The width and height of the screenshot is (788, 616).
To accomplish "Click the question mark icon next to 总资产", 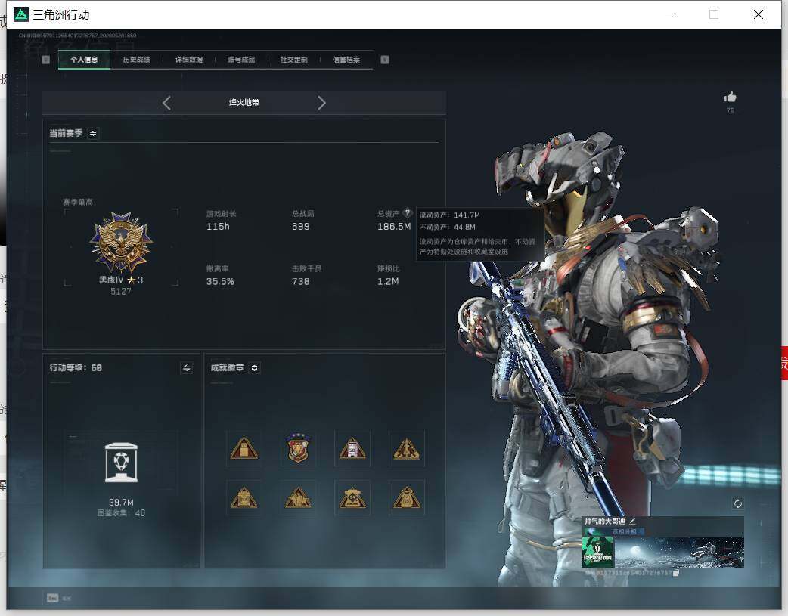I will tap(407, 212).
